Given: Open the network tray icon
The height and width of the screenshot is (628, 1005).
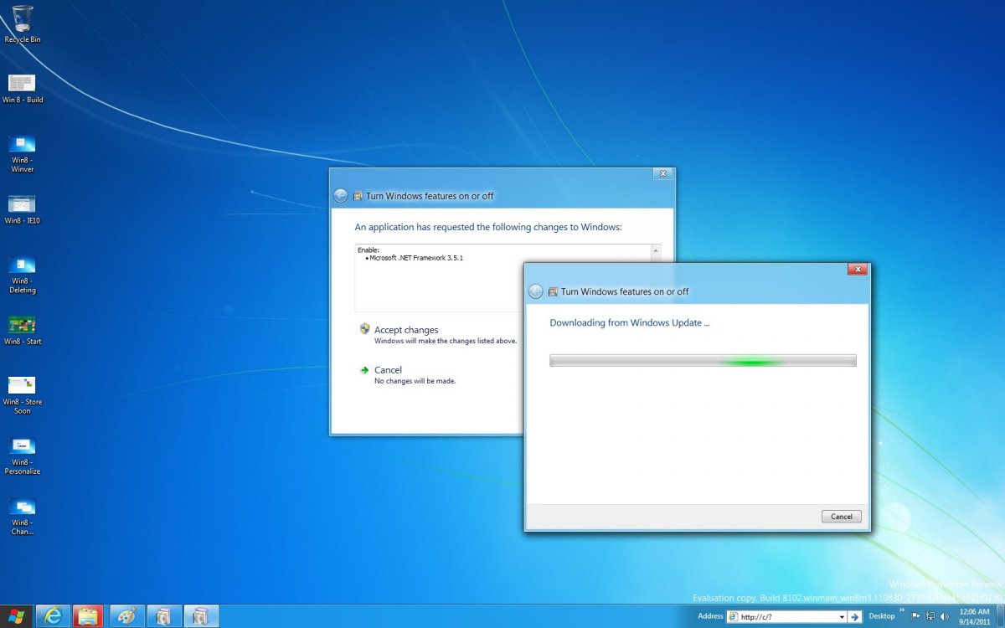Looking at the screenshot, I should [x=930, y=616].
